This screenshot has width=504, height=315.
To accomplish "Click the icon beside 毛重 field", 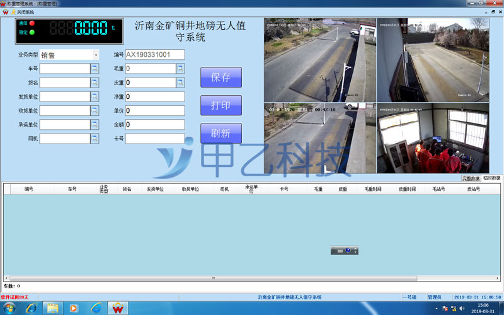I will point(180,69).
